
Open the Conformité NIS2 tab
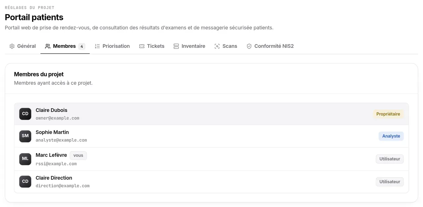click(270, 46)
